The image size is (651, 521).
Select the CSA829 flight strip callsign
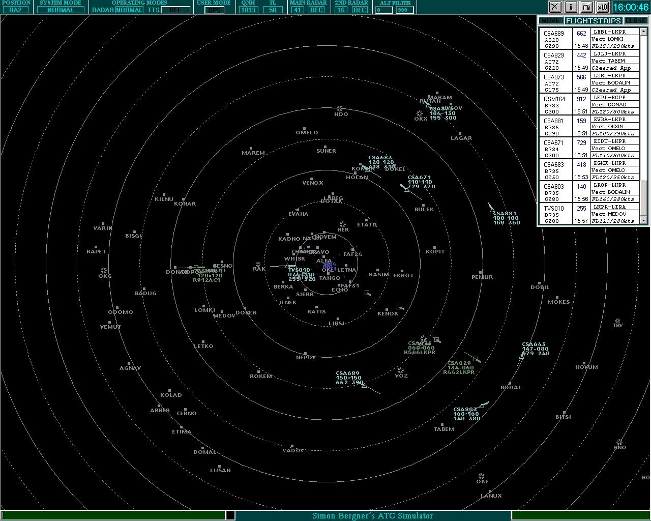tap(553, 55)
